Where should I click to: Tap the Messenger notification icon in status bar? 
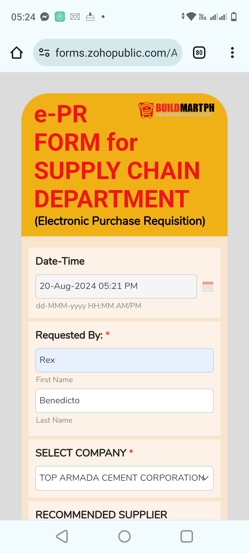pos(45,17)
